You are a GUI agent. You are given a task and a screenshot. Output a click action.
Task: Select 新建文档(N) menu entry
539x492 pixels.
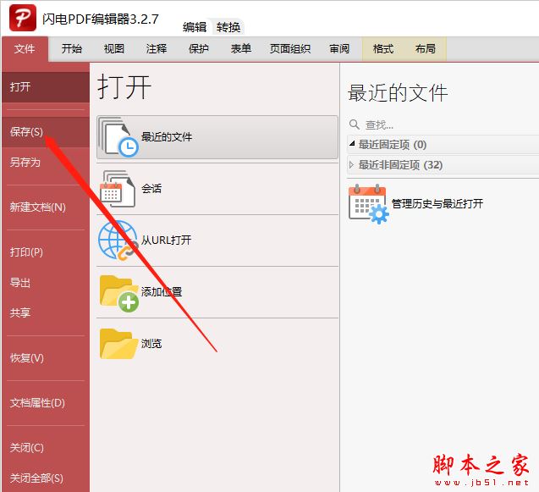[46, 207]
